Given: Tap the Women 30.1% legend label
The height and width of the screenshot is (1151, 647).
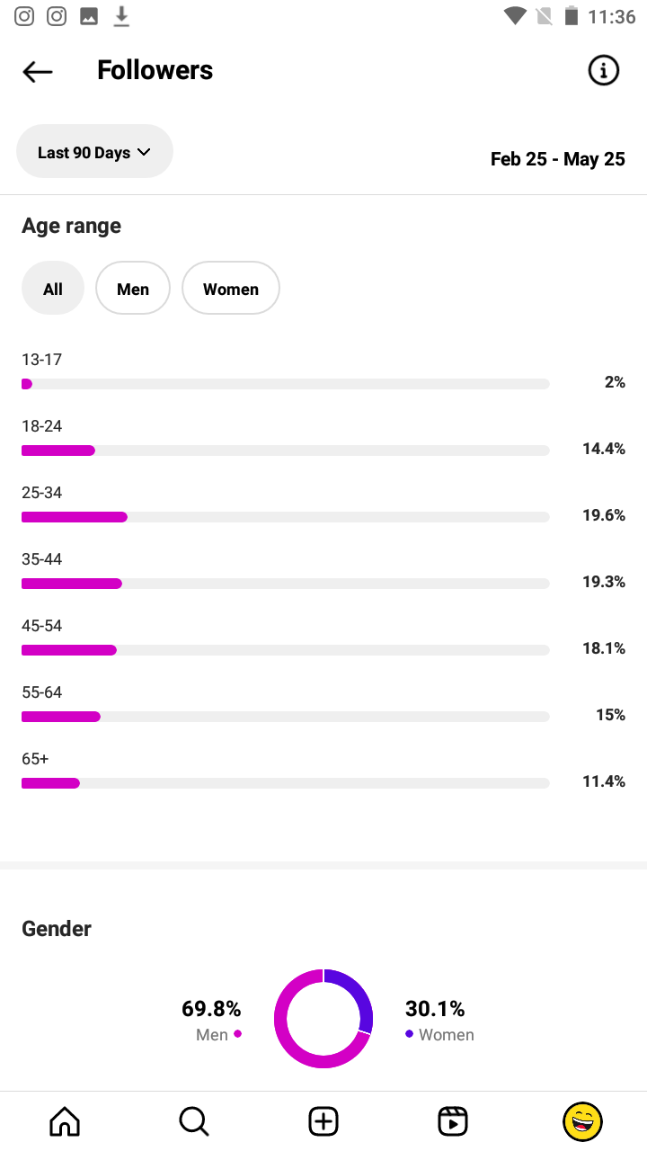Looking at the screenshot, I should [439, 1021].
